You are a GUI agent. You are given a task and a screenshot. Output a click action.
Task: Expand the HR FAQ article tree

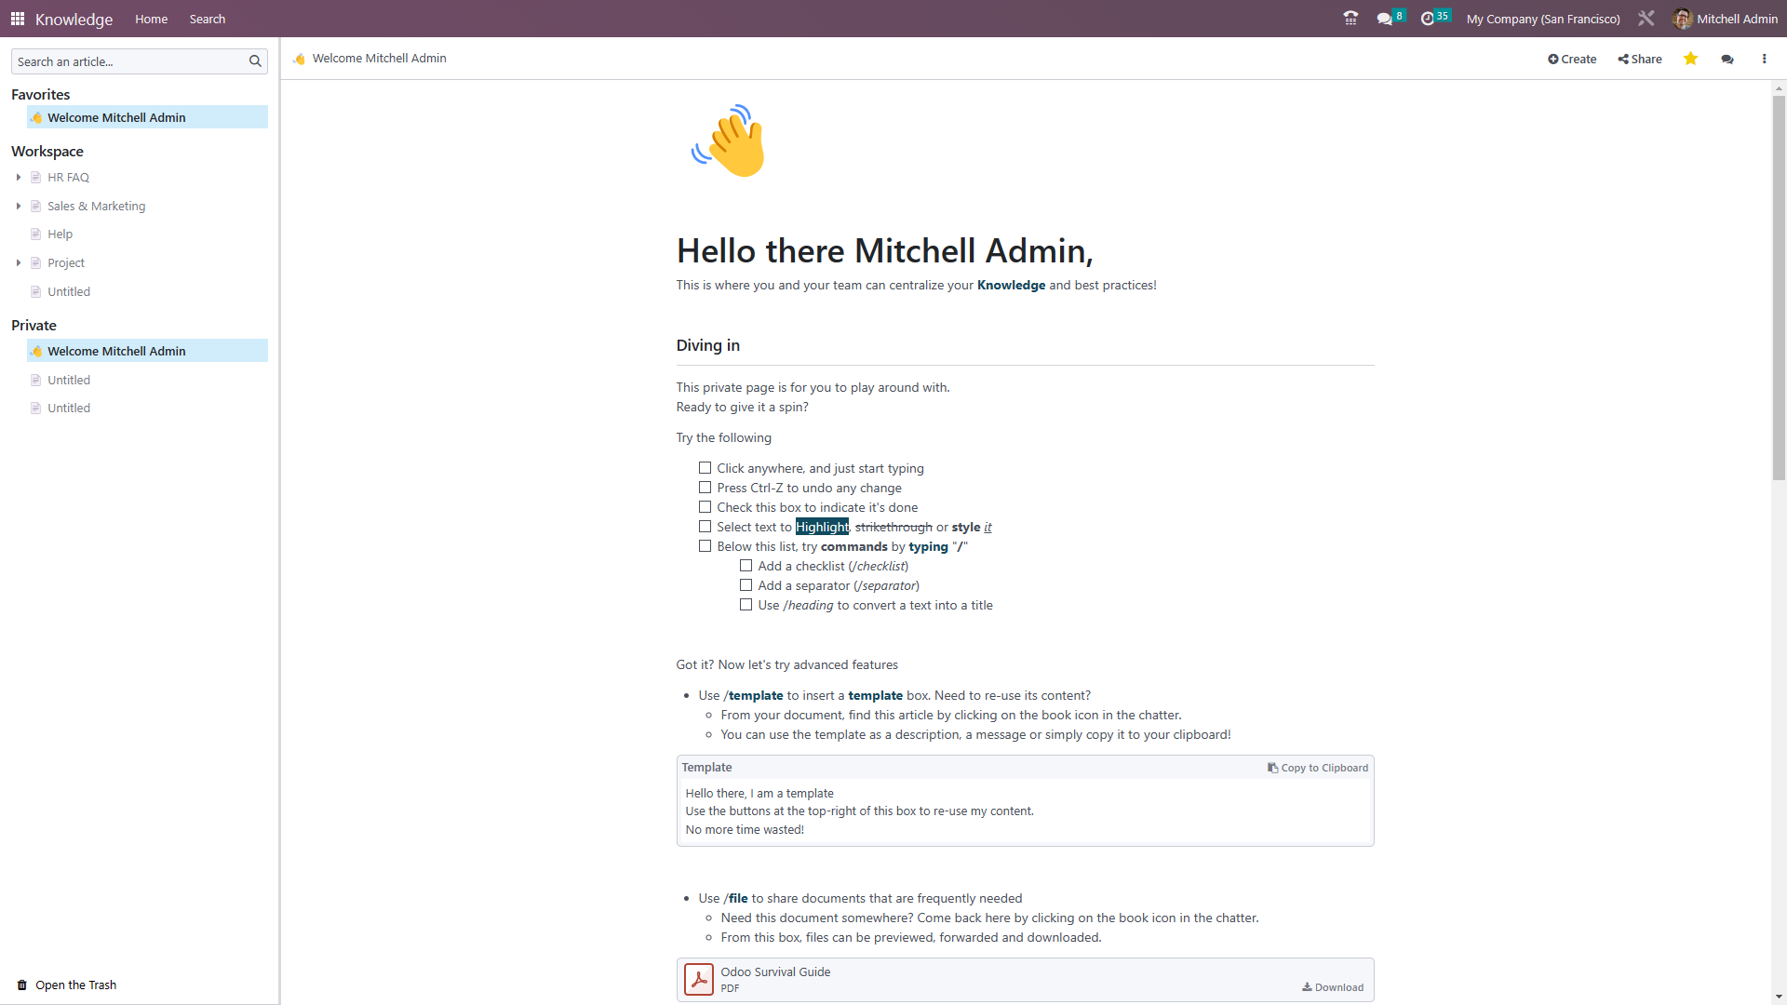[x=18, y=177]
